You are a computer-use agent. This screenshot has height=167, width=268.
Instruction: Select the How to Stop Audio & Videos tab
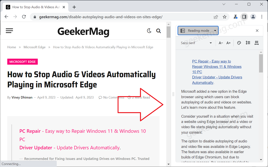(36, 7)
